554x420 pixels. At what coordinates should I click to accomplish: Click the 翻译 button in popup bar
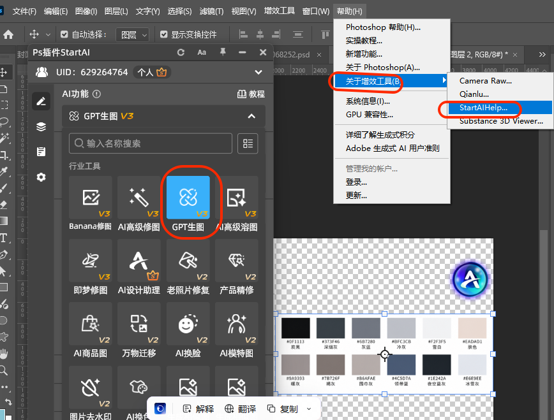click(240, 409)
